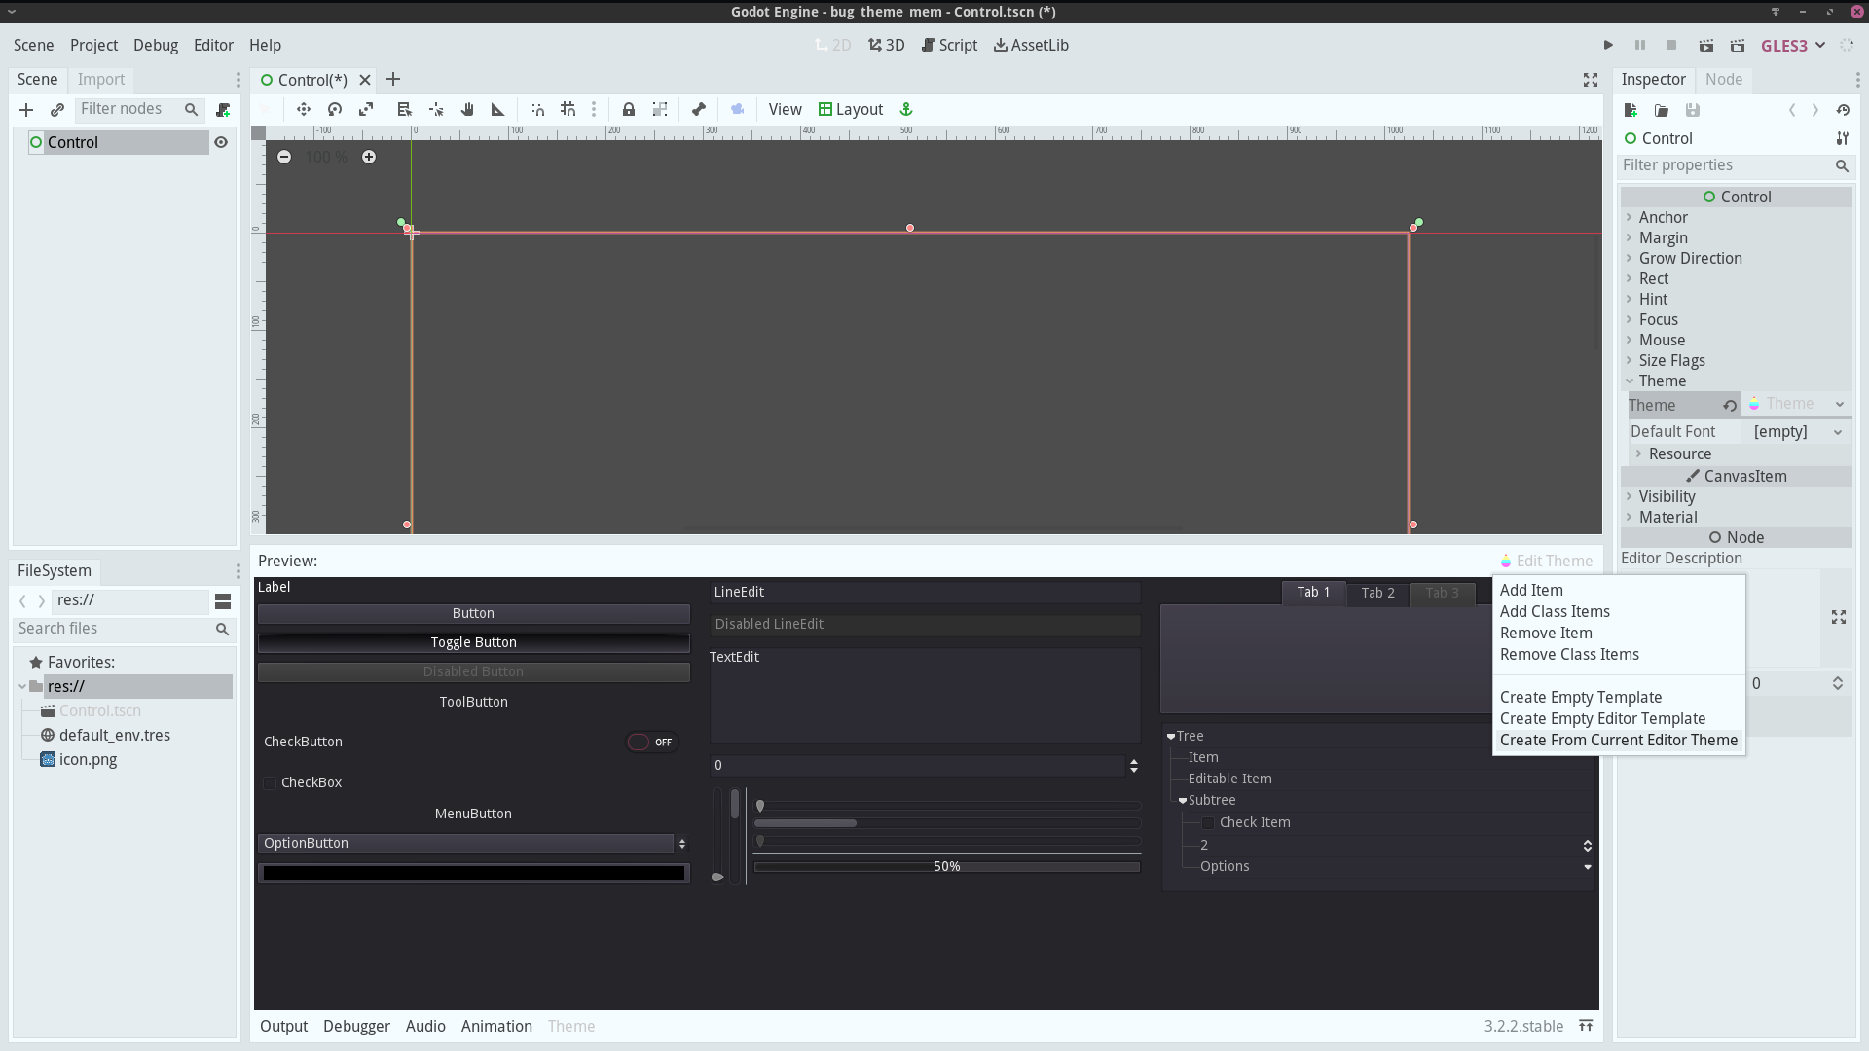Open the Inspector history dropdown

1844,110
